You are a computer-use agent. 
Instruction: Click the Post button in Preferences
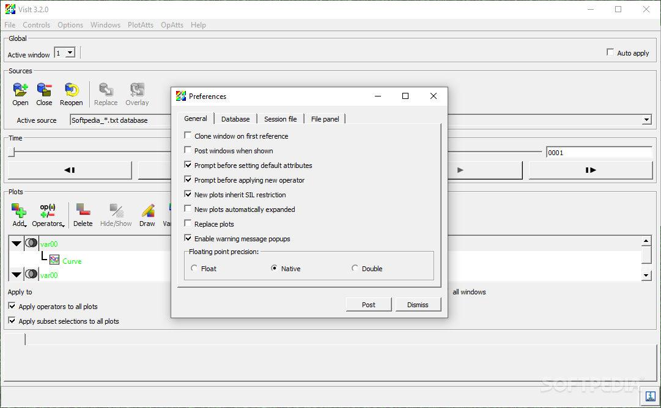click(369, 304)
